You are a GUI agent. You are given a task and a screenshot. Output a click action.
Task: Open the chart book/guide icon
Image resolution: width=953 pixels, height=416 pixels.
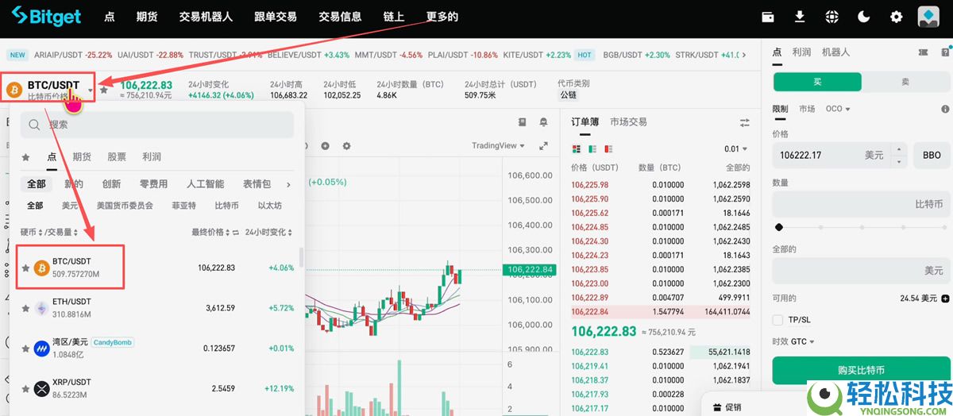click(x=522, y=122)
